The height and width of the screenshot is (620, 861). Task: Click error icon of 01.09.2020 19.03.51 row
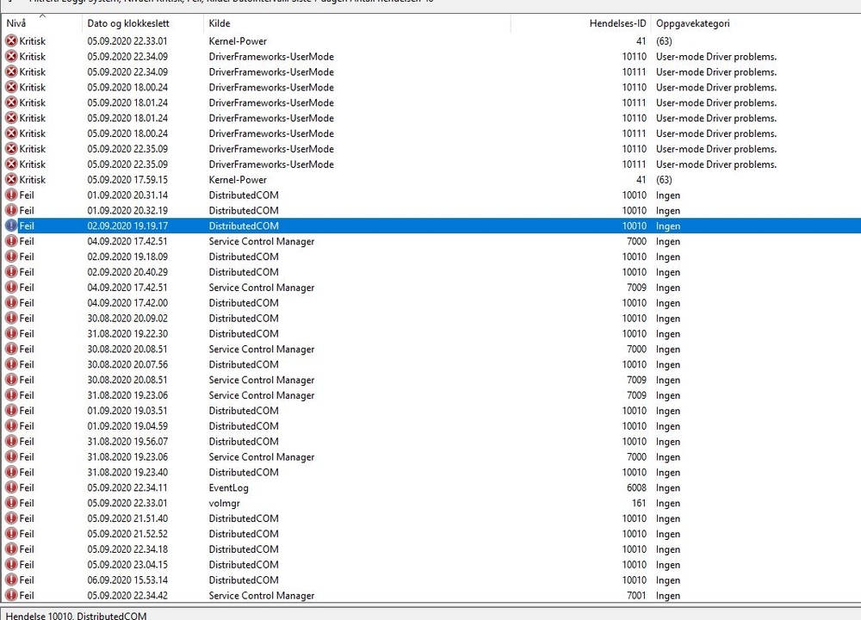(x=11, y=410)
